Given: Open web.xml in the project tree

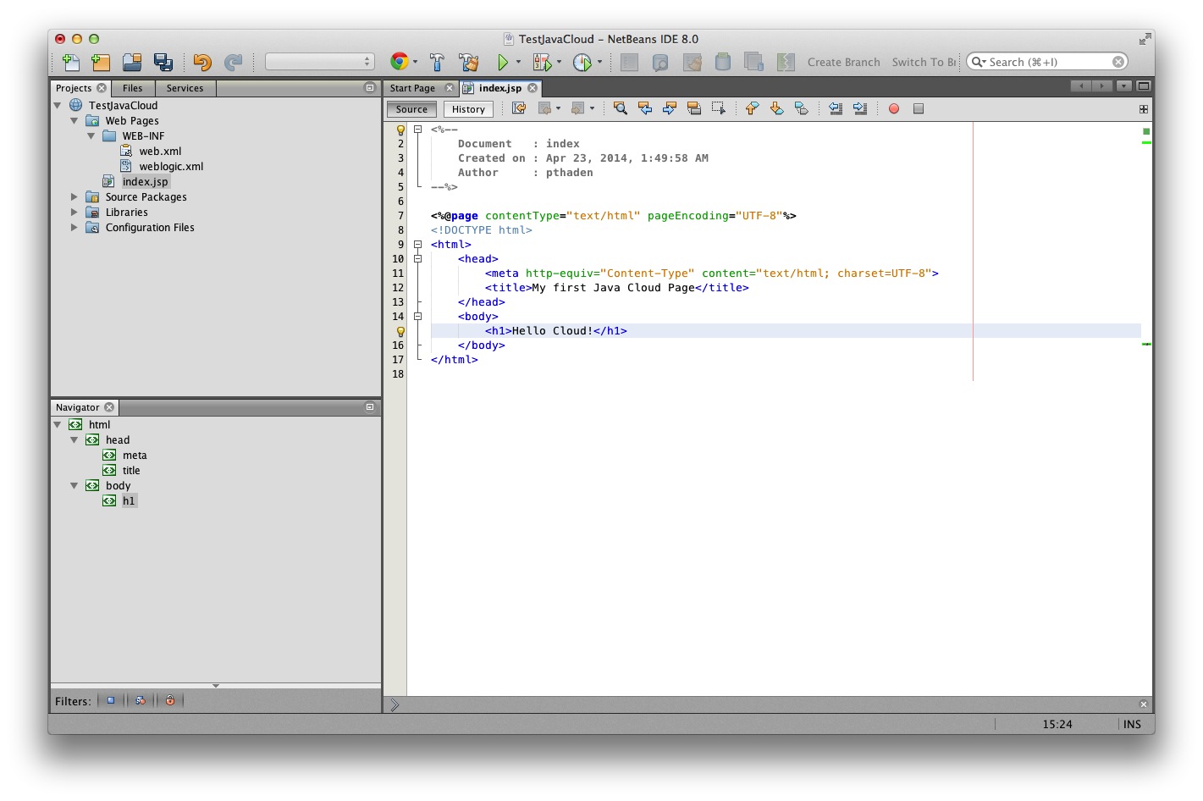Looking at the screenshot, I should tap(160, 152).
